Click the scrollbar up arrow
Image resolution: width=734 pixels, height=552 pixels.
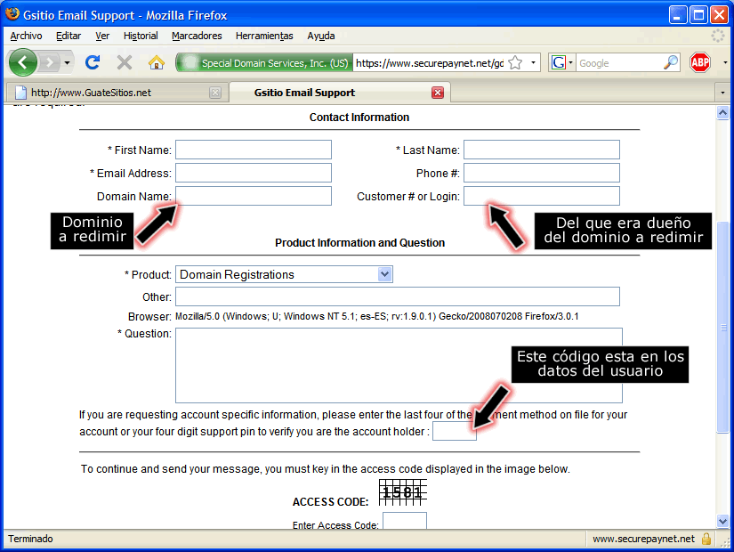pyautogui.click(x=722, y=113)
